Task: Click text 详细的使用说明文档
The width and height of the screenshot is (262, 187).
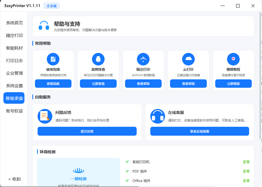Action: click(x=53, y=75)
